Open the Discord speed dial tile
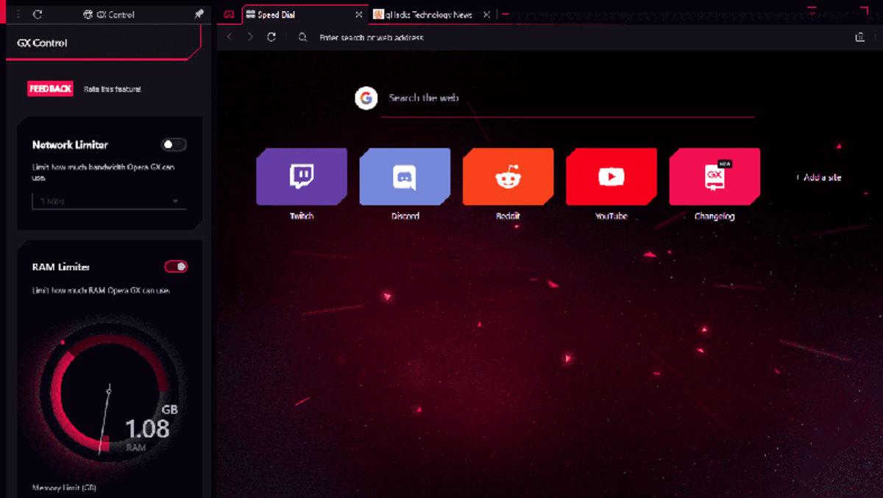 tap(405, 177)
